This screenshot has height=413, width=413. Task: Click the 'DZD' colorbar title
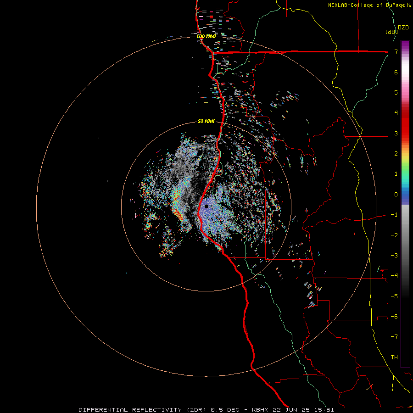click(403, 28)
